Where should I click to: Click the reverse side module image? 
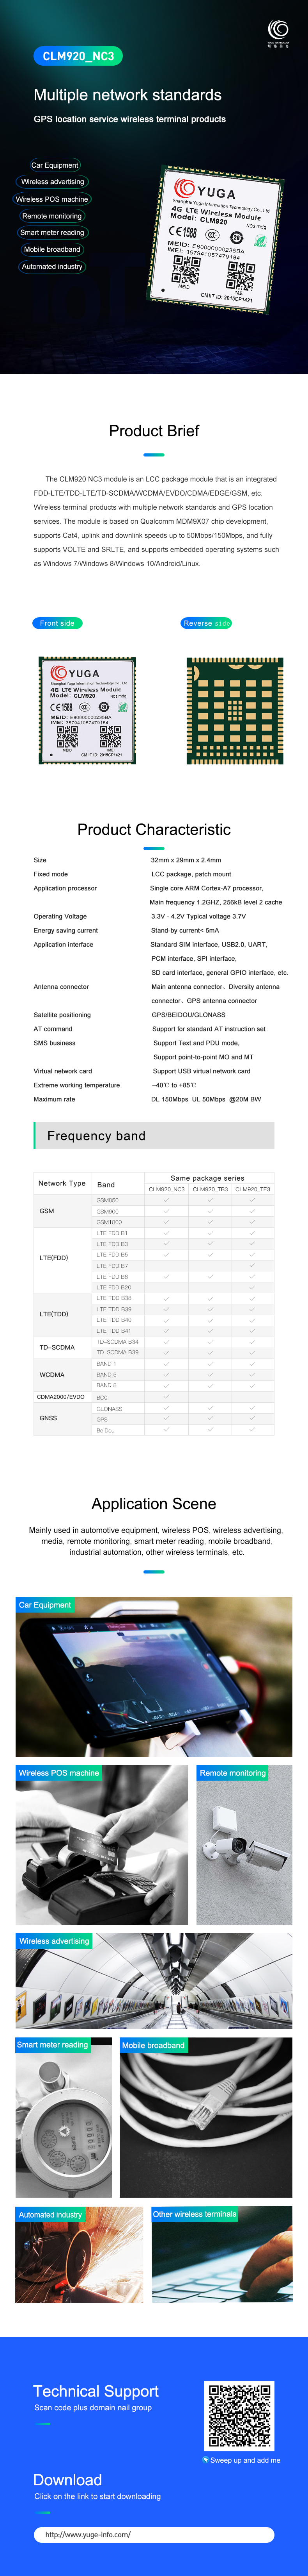point(234,711)
